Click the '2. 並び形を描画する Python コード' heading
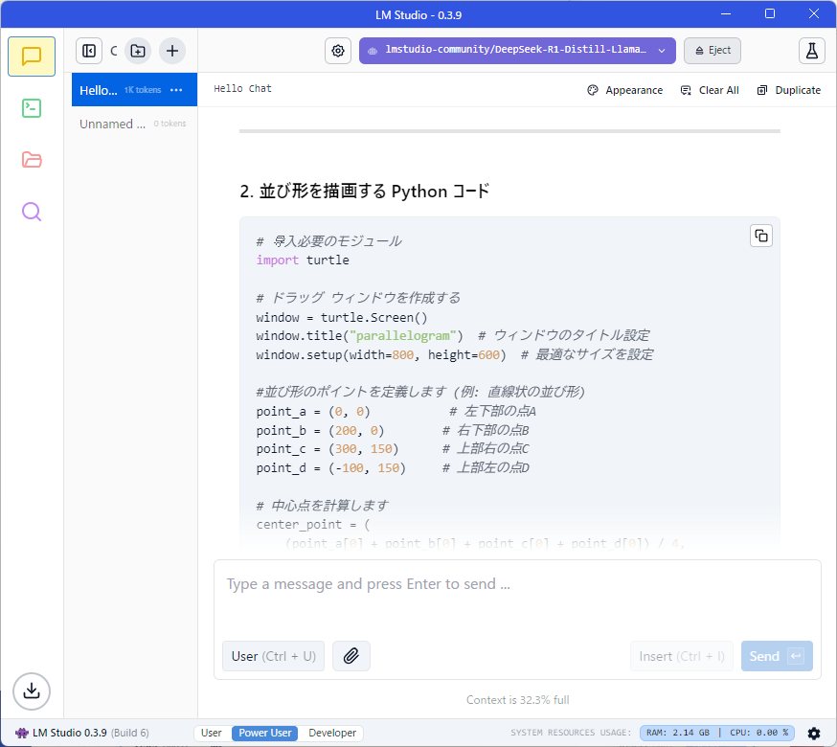This screenshot has width=837, height=747. click(x=365, y=192)
